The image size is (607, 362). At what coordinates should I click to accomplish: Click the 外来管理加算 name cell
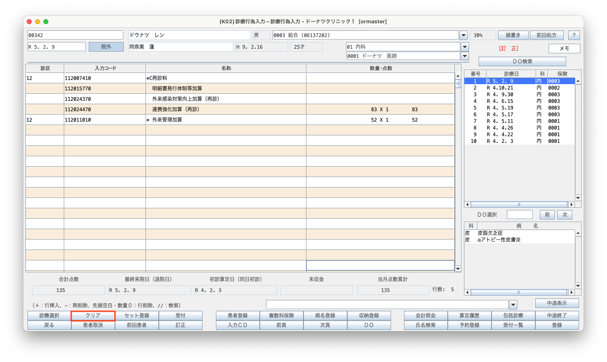[x=226, y=120]
